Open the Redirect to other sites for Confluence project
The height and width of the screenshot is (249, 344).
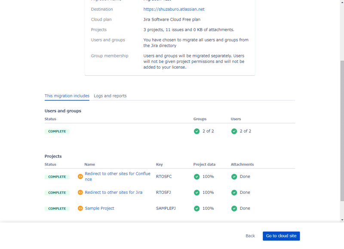coord(117,177)
